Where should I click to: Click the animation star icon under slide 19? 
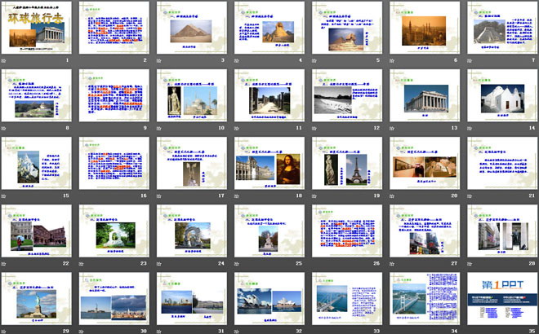[314, 196]
